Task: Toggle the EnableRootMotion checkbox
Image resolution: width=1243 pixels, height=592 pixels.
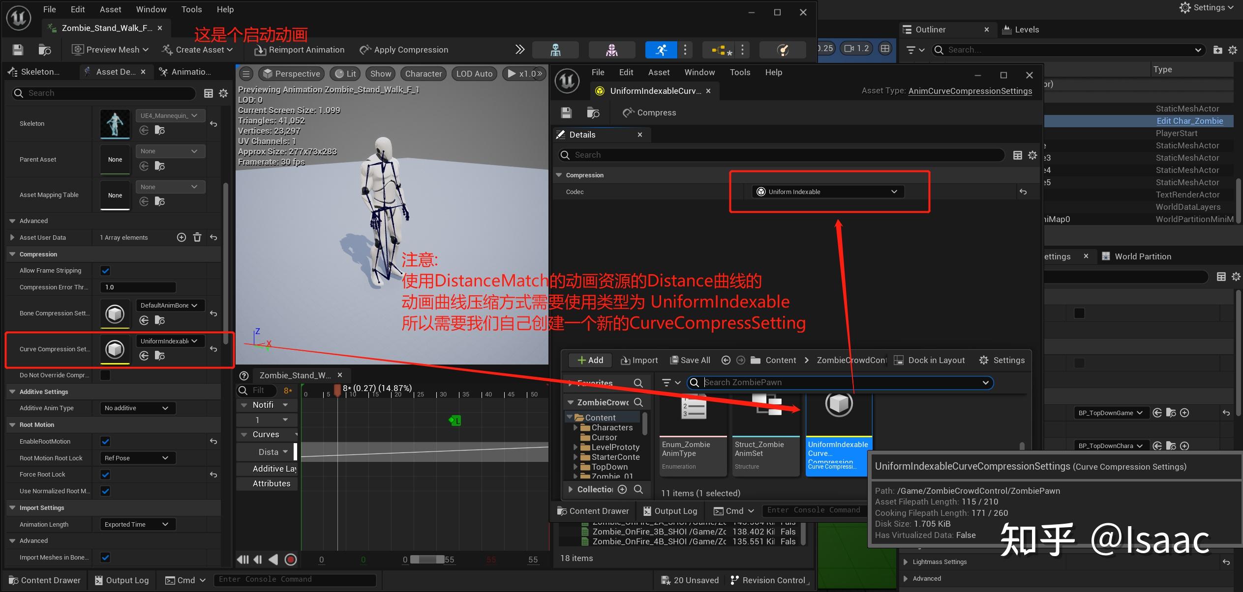Action: pyautogui.click(x=105, y=441)
